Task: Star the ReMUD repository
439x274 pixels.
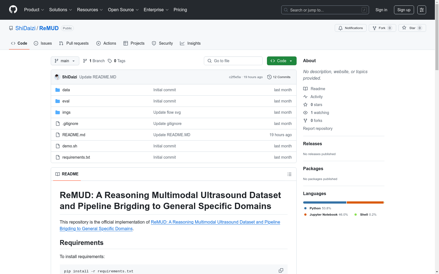Action: click(x=412, y=28)
